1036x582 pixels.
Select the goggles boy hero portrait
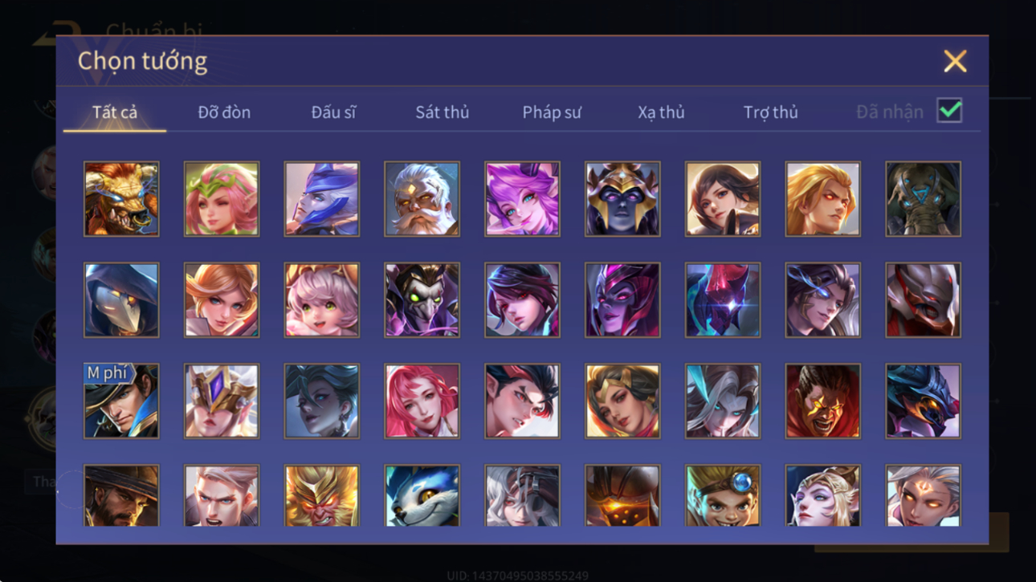pos(722,495)
